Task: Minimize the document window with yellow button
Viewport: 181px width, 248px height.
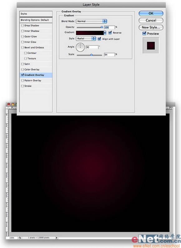Action: tap(13, 104)
